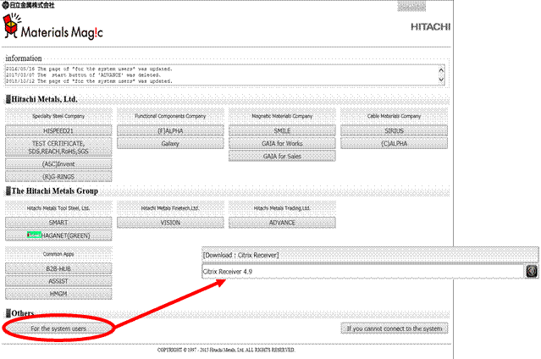Open B2B-HUB common app
Image resolution: width=541 pixels, height=359 pixels.
(x=58, y=268)
